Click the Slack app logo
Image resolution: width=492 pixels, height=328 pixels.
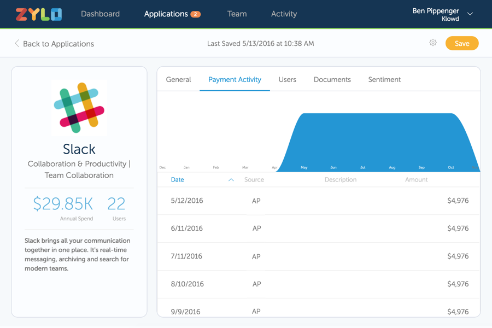79,107
